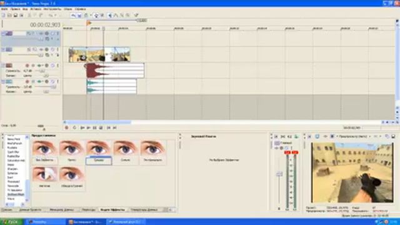Screen dimensions: 400x225
Task: Open the Инструменты menu
Action: [52, 9]
